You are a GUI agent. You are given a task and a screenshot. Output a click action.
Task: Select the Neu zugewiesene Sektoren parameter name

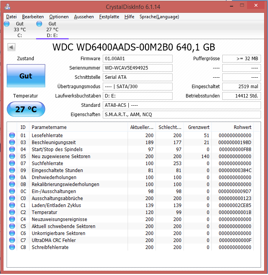pyautogui.click(x=61, y=157)
